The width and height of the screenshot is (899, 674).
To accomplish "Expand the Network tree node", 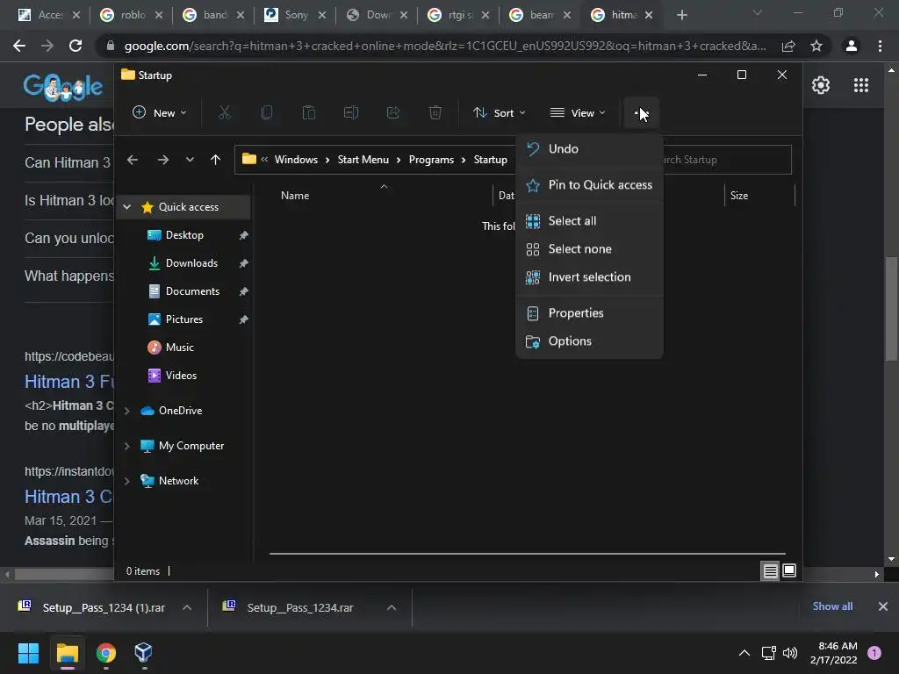I will [127, 481].
